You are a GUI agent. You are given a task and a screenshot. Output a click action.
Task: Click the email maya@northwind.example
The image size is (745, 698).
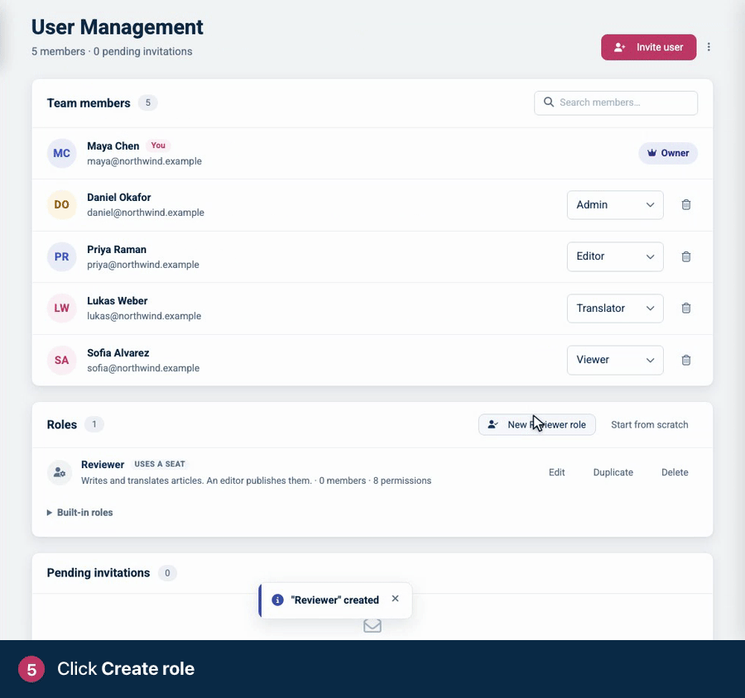point(144,161)
